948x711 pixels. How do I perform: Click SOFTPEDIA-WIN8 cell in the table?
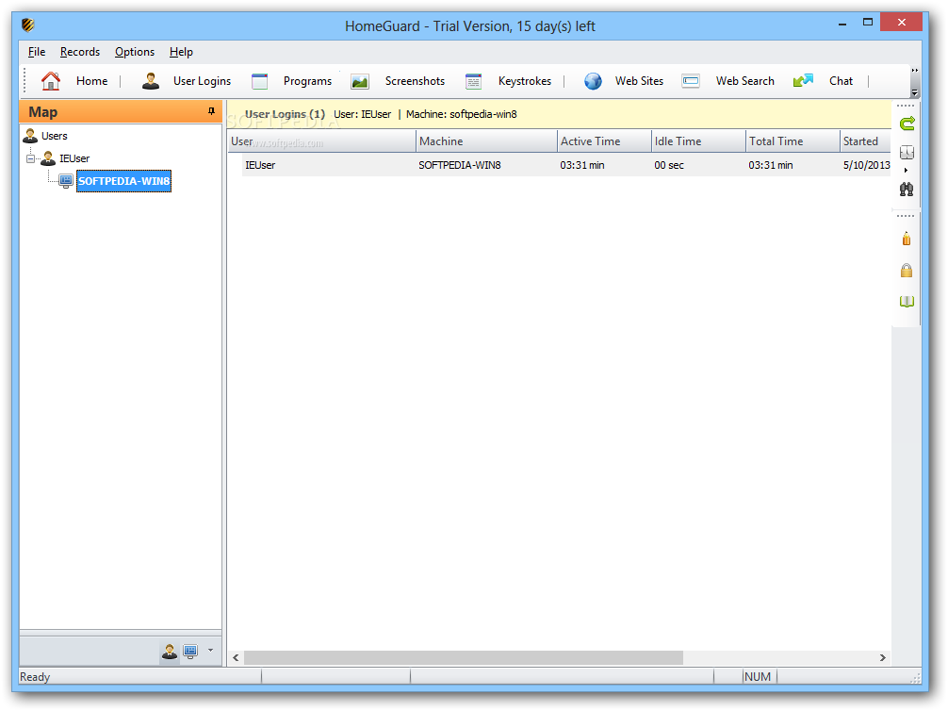coord(460,165)
